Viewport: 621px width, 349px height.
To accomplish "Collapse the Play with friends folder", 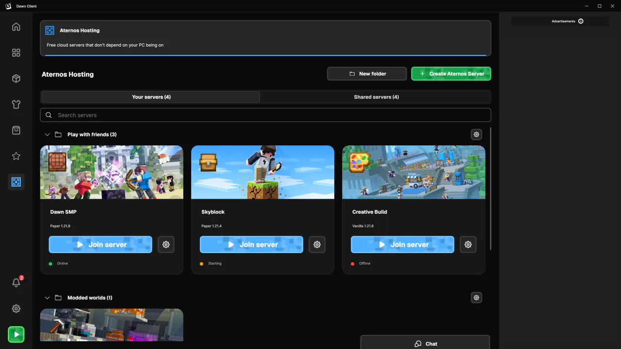I will coord(47,134).
